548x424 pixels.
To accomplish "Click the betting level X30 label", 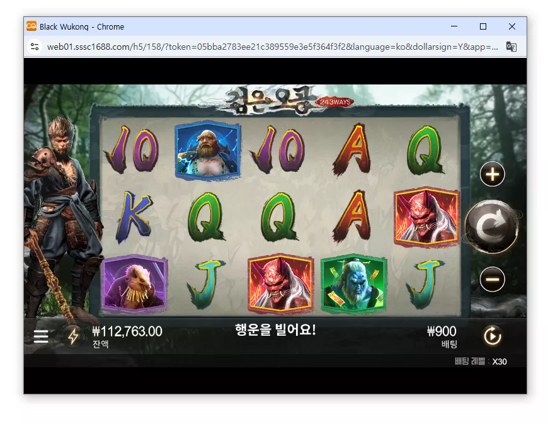I will pyautogui.click(x=481, y=362).
